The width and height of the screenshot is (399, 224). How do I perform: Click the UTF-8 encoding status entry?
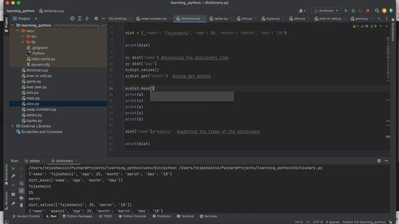[x=318, y=222]
